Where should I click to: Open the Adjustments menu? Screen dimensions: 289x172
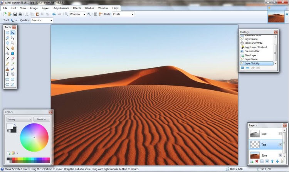point(61,8)
